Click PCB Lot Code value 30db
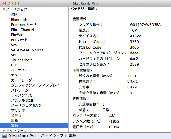 coord(134,47)
